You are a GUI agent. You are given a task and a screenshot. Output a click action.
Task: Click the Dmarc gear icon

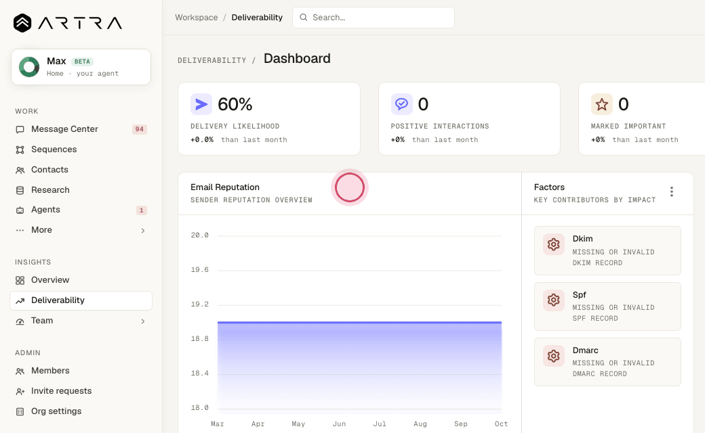(x=553, y=356)
